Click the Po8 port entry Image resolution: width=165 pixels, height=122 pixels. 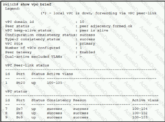click(x=20, y=113)
